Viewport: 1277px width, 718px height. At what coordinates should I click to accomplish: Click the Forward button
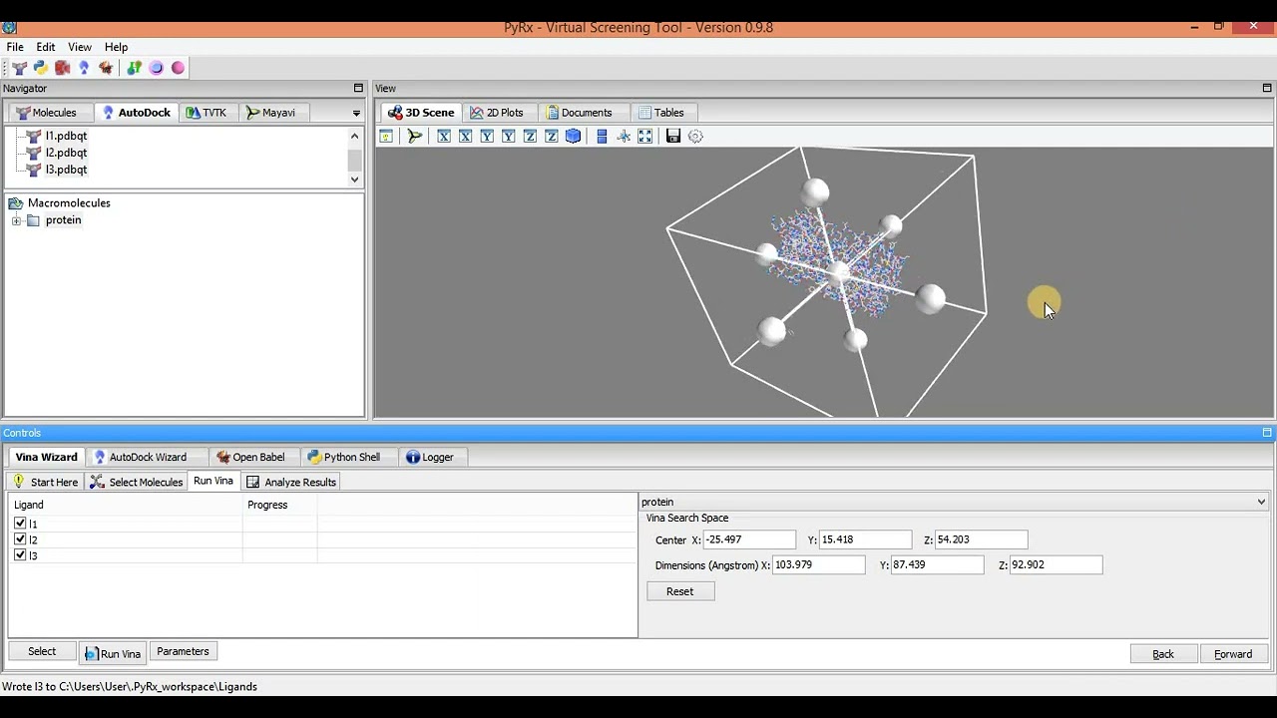pos(1233,654)
